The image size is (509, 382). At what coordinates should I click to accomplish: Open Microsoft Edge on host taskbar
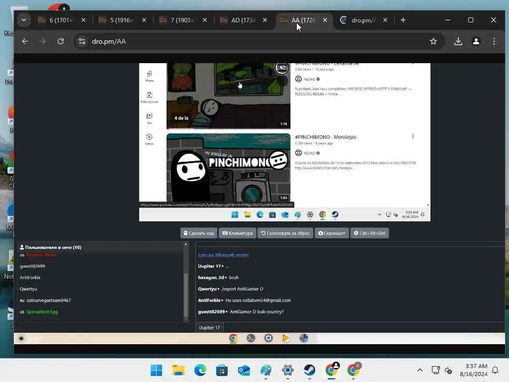click(200, 370)
